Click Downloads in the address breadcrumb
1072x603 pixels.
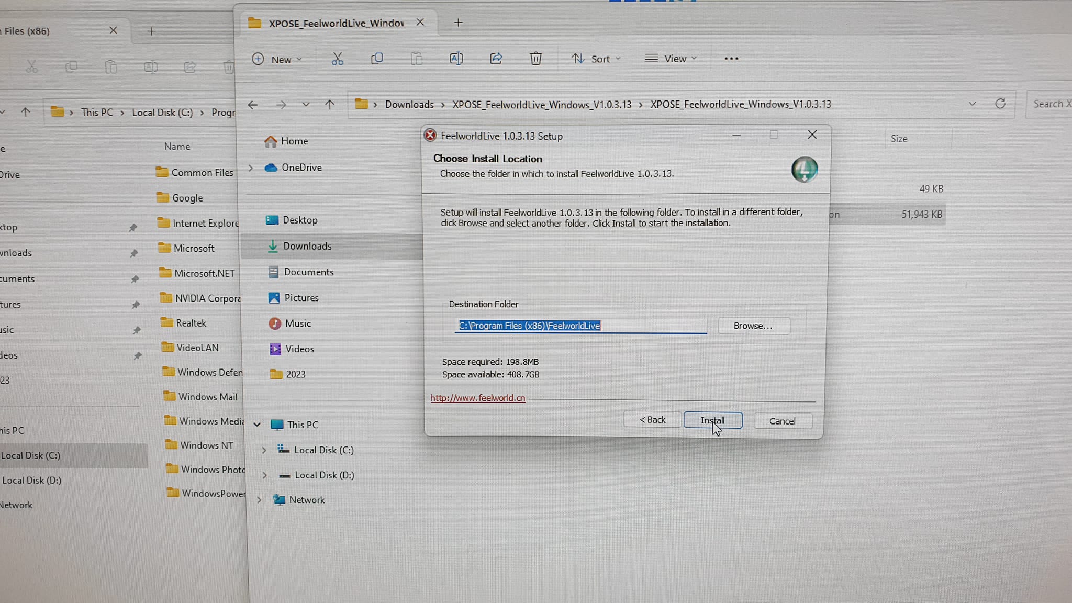(x=409, y=105)
